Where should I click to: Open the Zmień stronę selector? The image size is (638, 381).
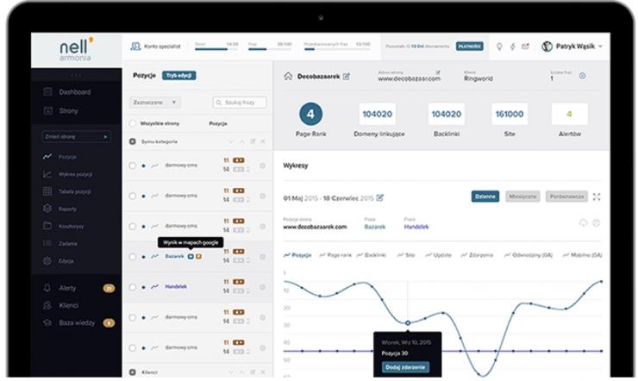(x=76, y=136)
